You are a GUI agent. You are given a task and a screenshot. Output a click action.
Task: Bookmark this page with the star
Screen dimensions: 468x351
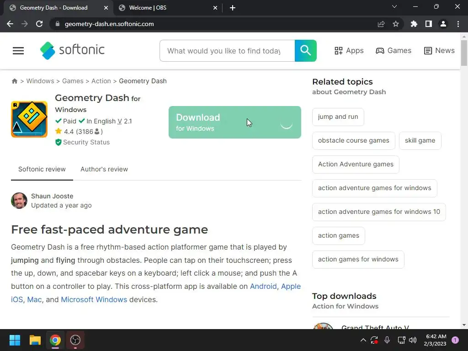point(395,24)
